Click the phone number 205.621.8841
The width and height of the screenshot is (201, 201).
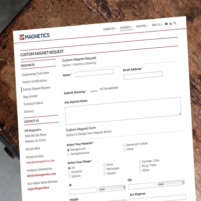[33, 149]
